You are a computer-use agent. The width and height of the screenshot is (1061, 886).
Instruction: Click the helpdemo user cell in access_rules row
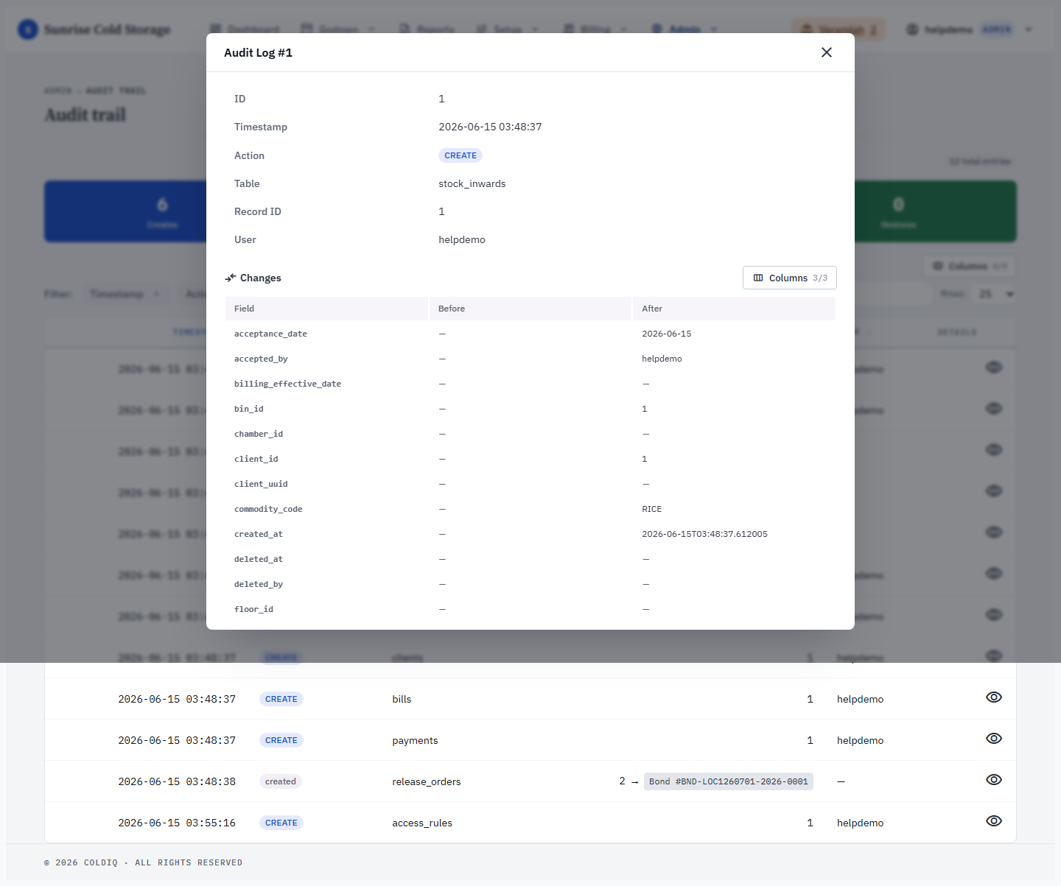tap(860, 823)
